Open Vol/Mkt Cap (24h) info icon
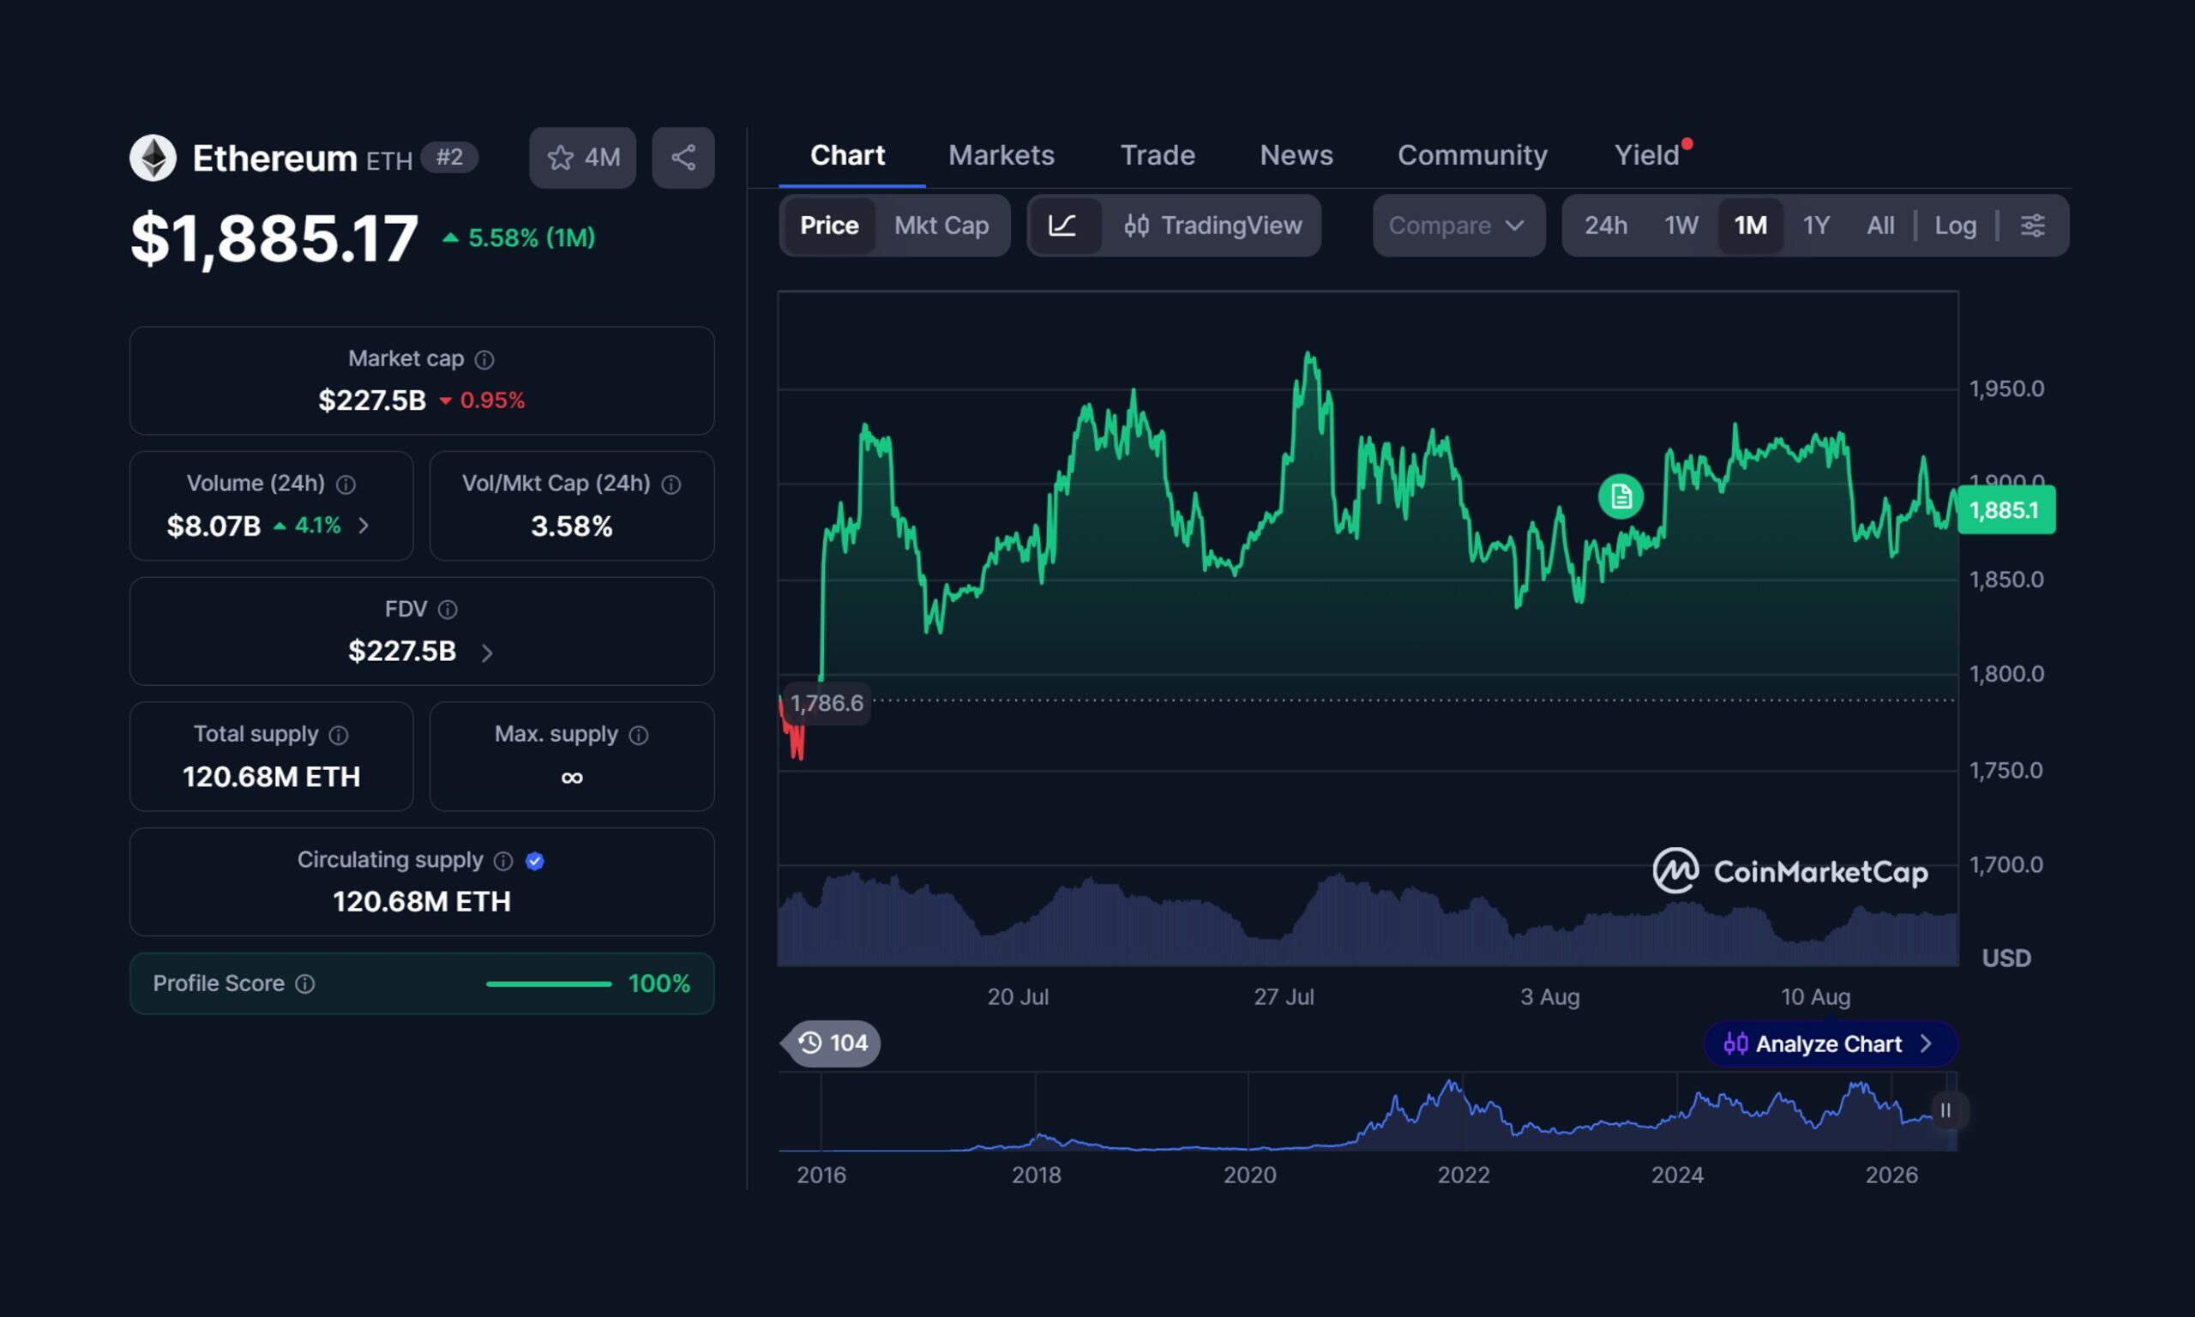Image resolution: width=2195 pixels, height=1317 pixels. [671, 484]
